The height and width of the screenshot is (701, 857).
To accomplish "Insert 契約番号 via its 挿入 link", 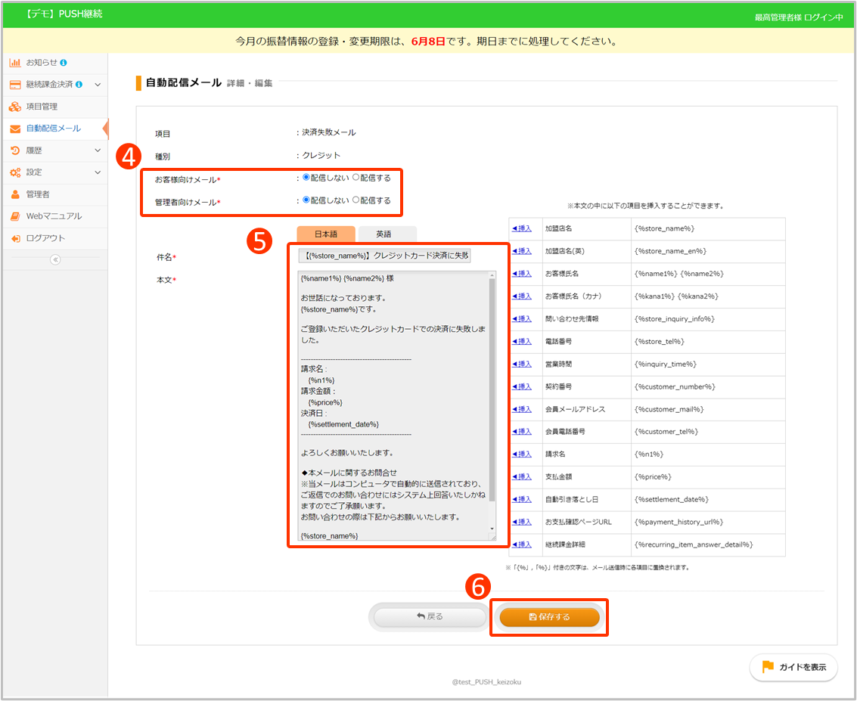I will 521,386.
